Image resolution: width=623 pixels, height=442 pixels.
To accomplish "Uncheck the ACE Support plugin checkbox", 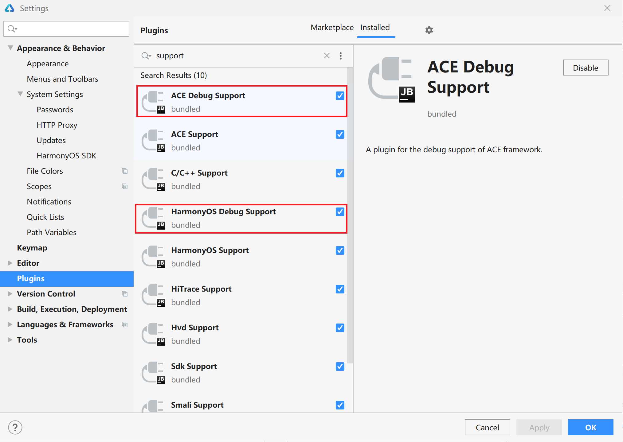I will [x=340, y=134].
